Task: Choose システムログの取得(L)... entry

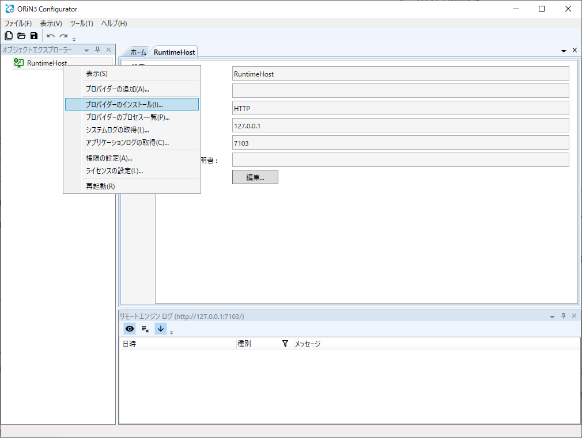Action: coord(132,130)
